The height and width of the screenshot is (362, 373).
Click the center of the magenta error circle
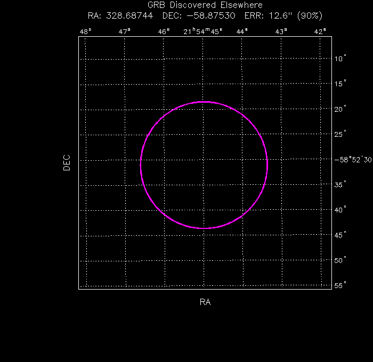(x=204, y=165)
